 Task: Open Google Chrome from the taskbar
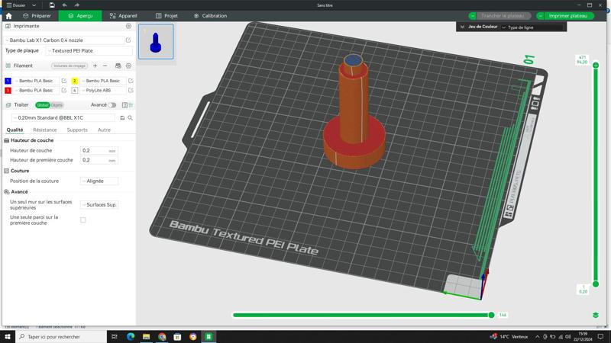pos(162,337)
